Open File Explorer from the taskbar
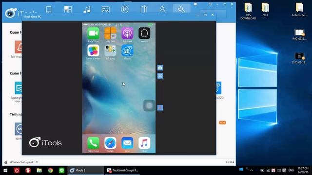 pyautogui.click(x=39, y=171)
